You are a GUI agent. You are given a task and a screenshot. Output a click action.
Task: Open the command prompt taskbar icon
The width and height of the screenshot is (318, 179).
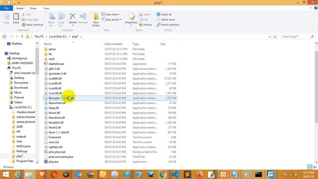click(x=258, y=175)
